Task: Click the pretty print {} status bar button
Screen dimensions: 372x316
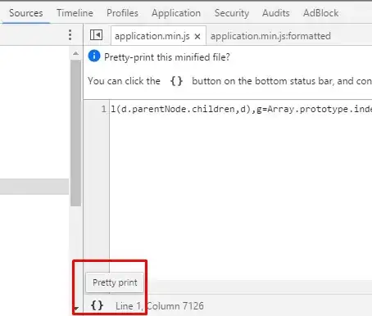Action: coord(97,305)
